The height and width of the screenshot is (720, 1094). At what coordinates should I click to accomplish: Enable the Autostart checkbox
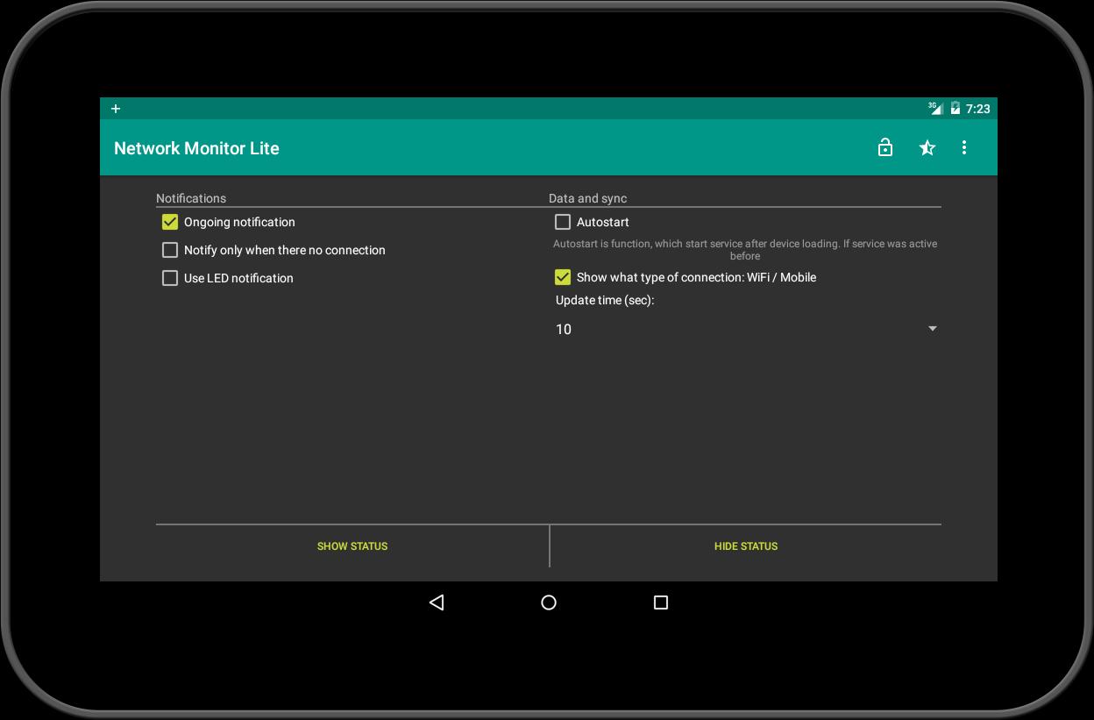coord(563,222)
